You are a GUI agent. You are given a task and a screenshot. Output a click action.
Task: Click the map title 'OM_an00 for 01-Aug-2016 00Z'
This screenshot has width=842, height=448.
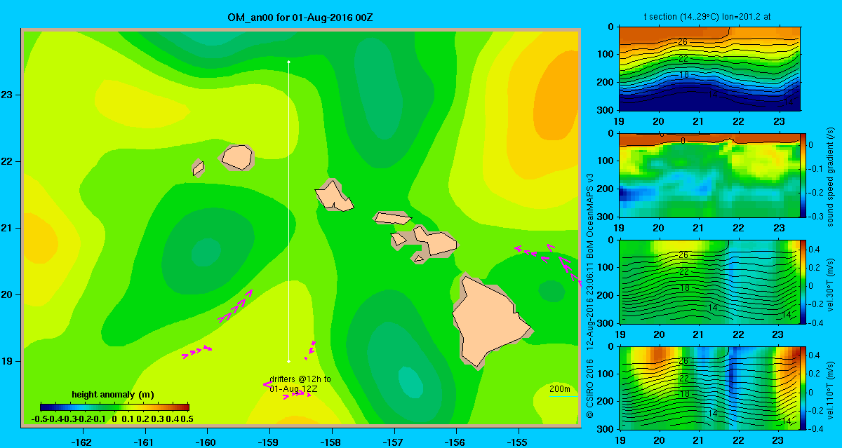pos(300,17)
